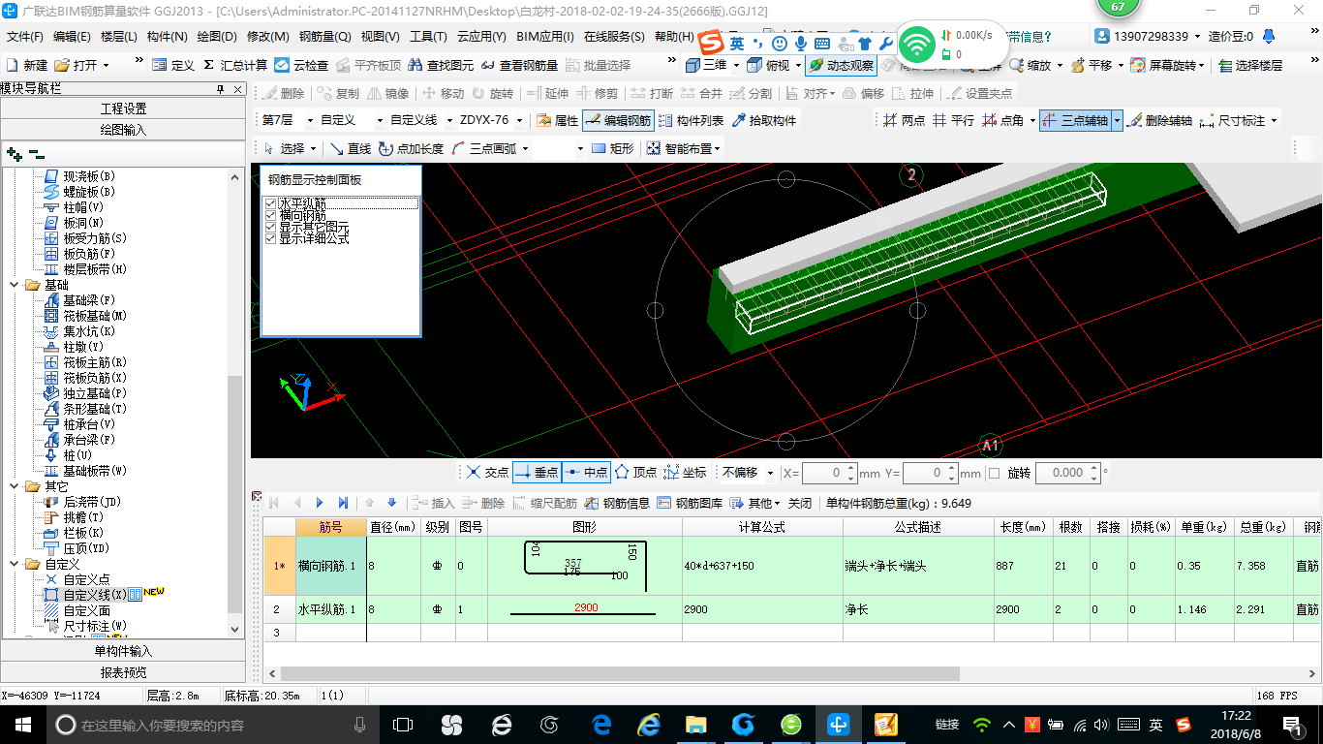The width and height of the screenshot is (1323, 744).
Task: Toggle the 显示详细公式 checkbox
Action: pos(270,238)
